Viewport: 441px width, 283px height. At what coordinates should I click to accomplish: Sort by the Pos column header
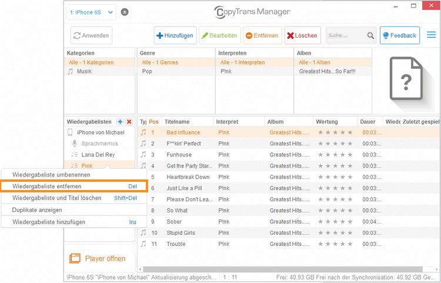[x=154, y=122]
